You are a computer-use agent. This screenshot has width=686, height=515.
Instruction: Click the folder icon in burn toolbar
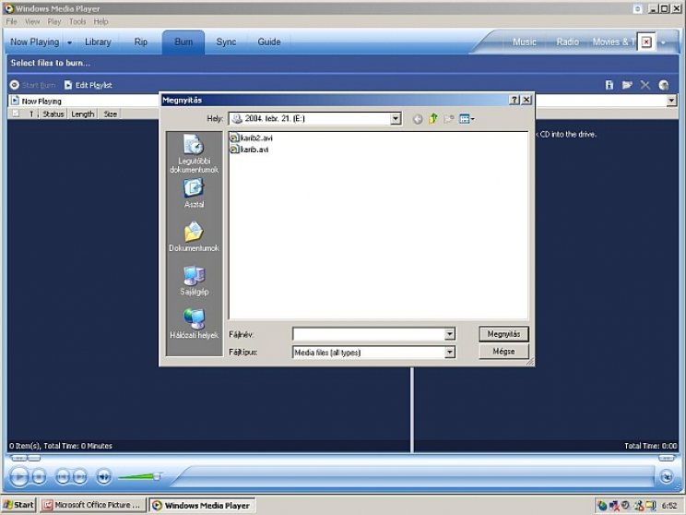pos(627,85)
